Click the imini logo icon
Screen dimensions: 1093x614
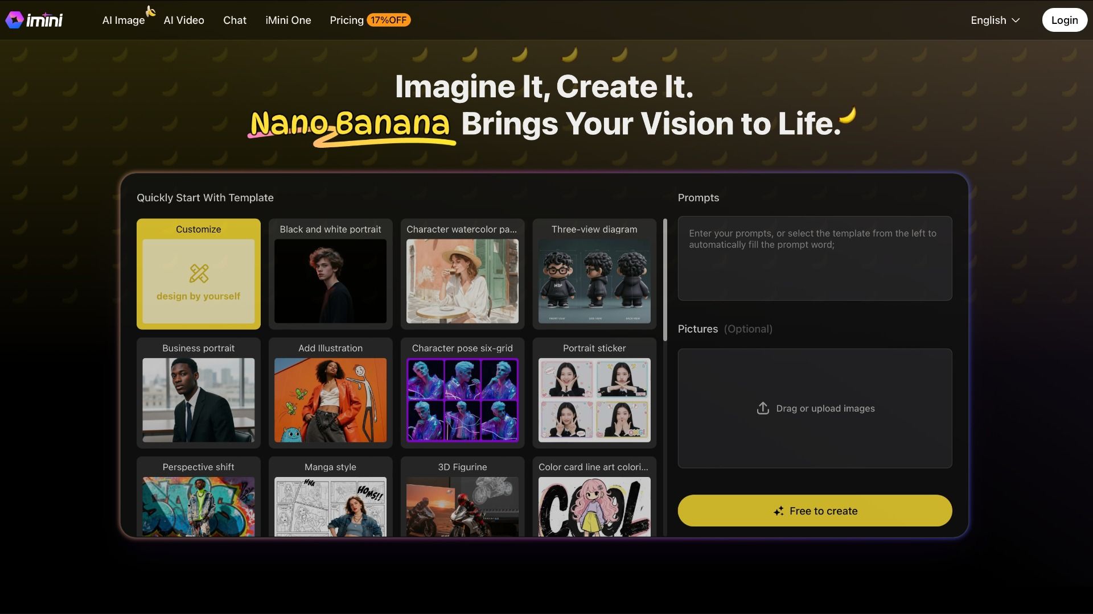coord(15,20)
